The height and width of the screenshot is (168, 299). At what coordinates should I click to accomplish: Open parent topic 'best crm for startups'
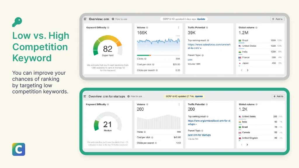199,135
